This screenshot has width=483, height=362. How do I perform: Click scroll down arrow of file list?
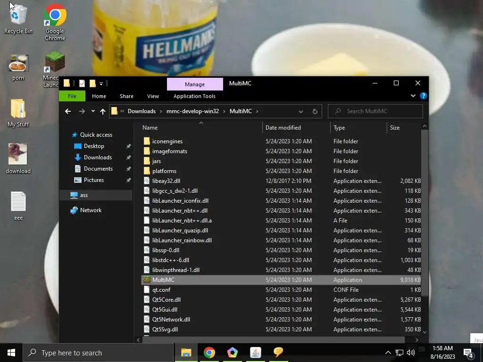(425, 332)
